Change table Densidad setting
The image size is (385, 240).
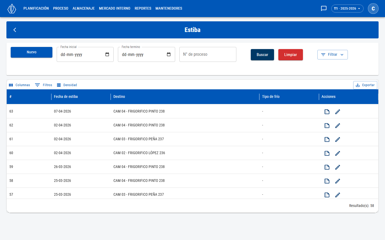pyautogui.click(x=67, y=85)
